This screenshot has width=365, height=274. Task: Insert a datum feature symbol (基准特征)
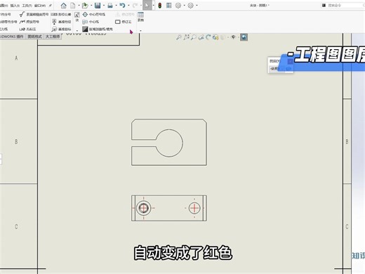(x=61, y=22)
